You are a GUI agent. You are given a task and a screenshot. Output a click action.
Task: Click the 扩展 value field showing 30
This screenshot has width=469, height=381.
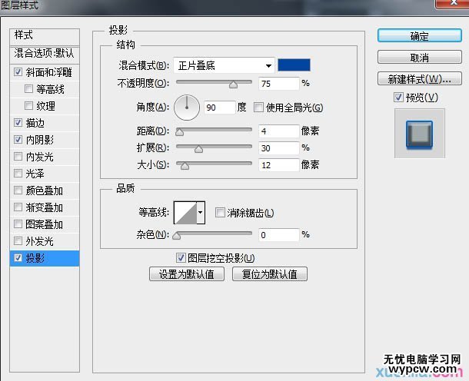[x=279, y=148]
